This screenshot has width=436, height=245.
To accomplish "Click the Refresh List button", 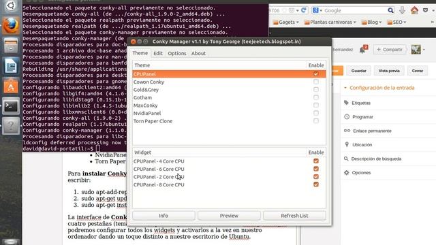I will click(x=294, y=216).
